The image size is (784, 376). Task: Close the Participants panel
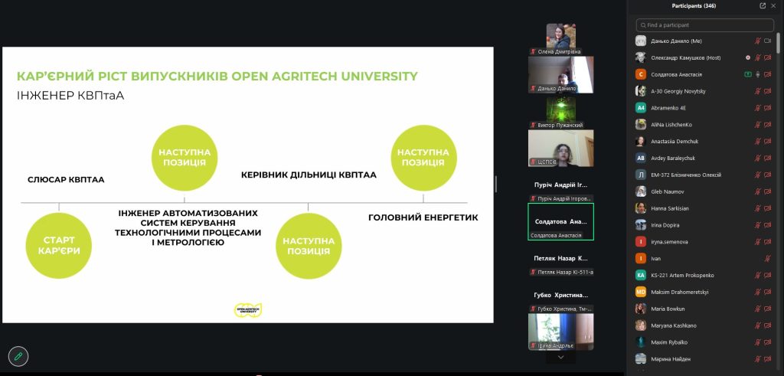[x=773, y=6]
